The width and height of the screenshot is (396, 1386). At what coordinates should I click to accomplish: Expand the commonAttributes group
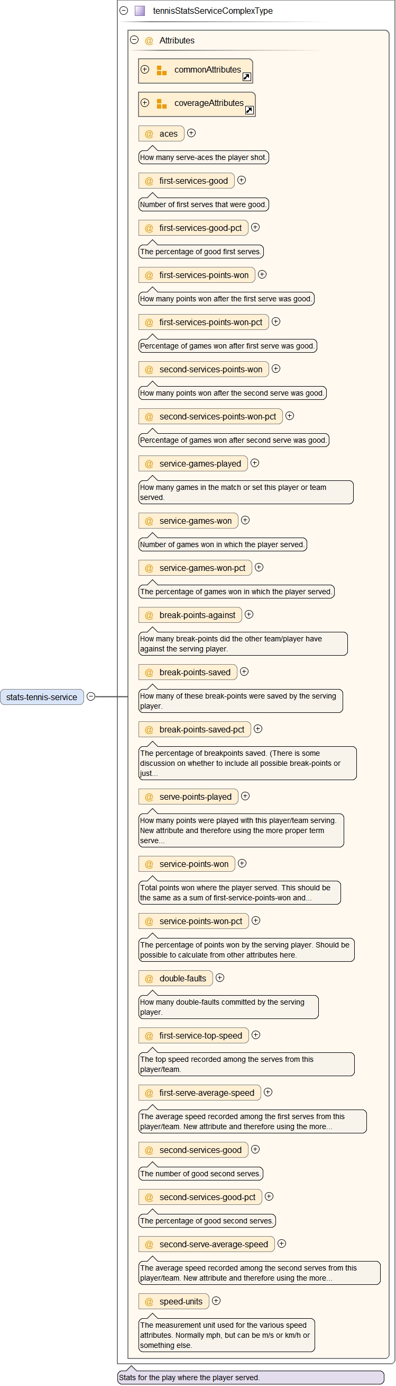coord(144,69)
